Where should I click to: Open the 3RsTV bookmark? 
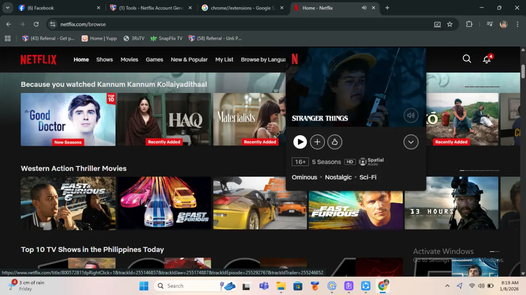click(134, 38)
